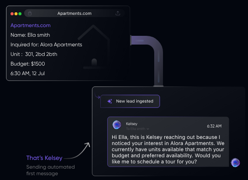Viewport: 248px width, 180px height.
Task: Open the purple Apartments.com link
Action: [x=31, y=25]
